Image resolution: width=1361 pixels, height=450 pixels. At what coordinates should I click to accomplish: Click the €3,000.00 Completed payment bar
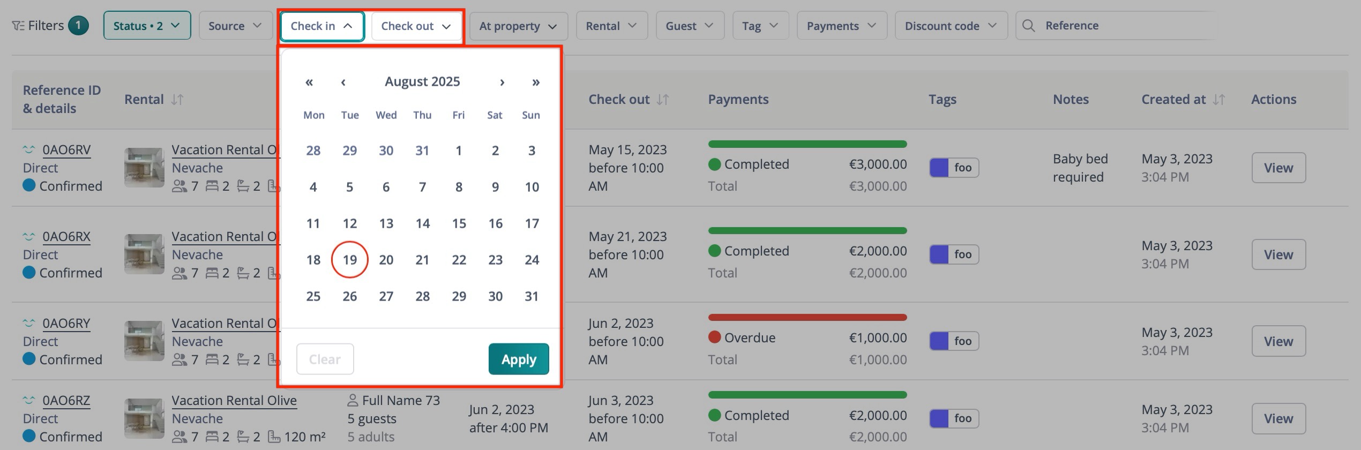click(807, 144)
